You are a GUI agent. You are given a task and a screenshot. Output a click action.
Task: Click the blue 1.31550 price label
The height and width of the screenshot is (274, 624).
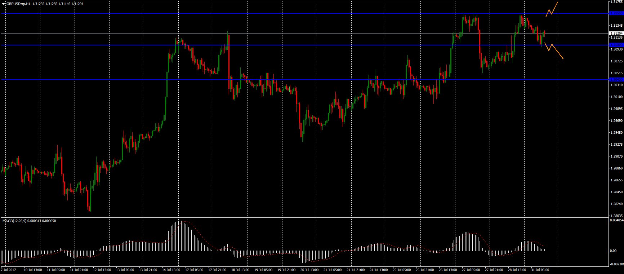[616, 13]
